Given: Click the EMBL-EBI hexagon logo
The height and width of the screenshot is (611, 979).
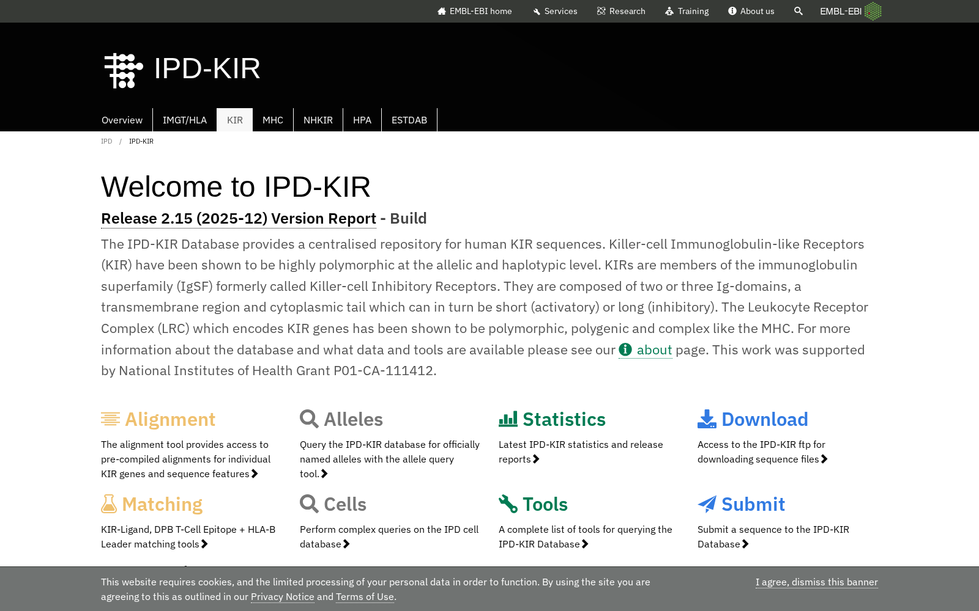Looking at the screenshot, I should pos(873,11).
